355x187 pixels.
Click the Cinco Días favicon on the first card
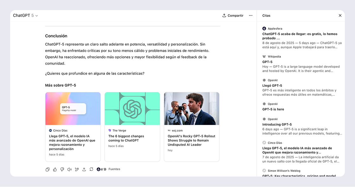(50, 130)
